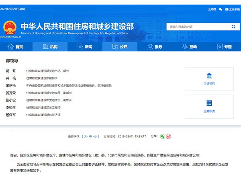Click 无障碍 accessibility link
Screen dimensions: 241x181
(x=212, y=9)
